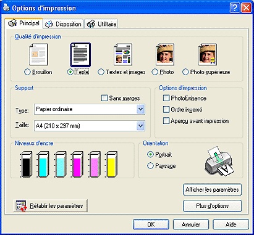254x235 pixels.
Task: Enable the Sans marges checkbox
Action: 104,98
